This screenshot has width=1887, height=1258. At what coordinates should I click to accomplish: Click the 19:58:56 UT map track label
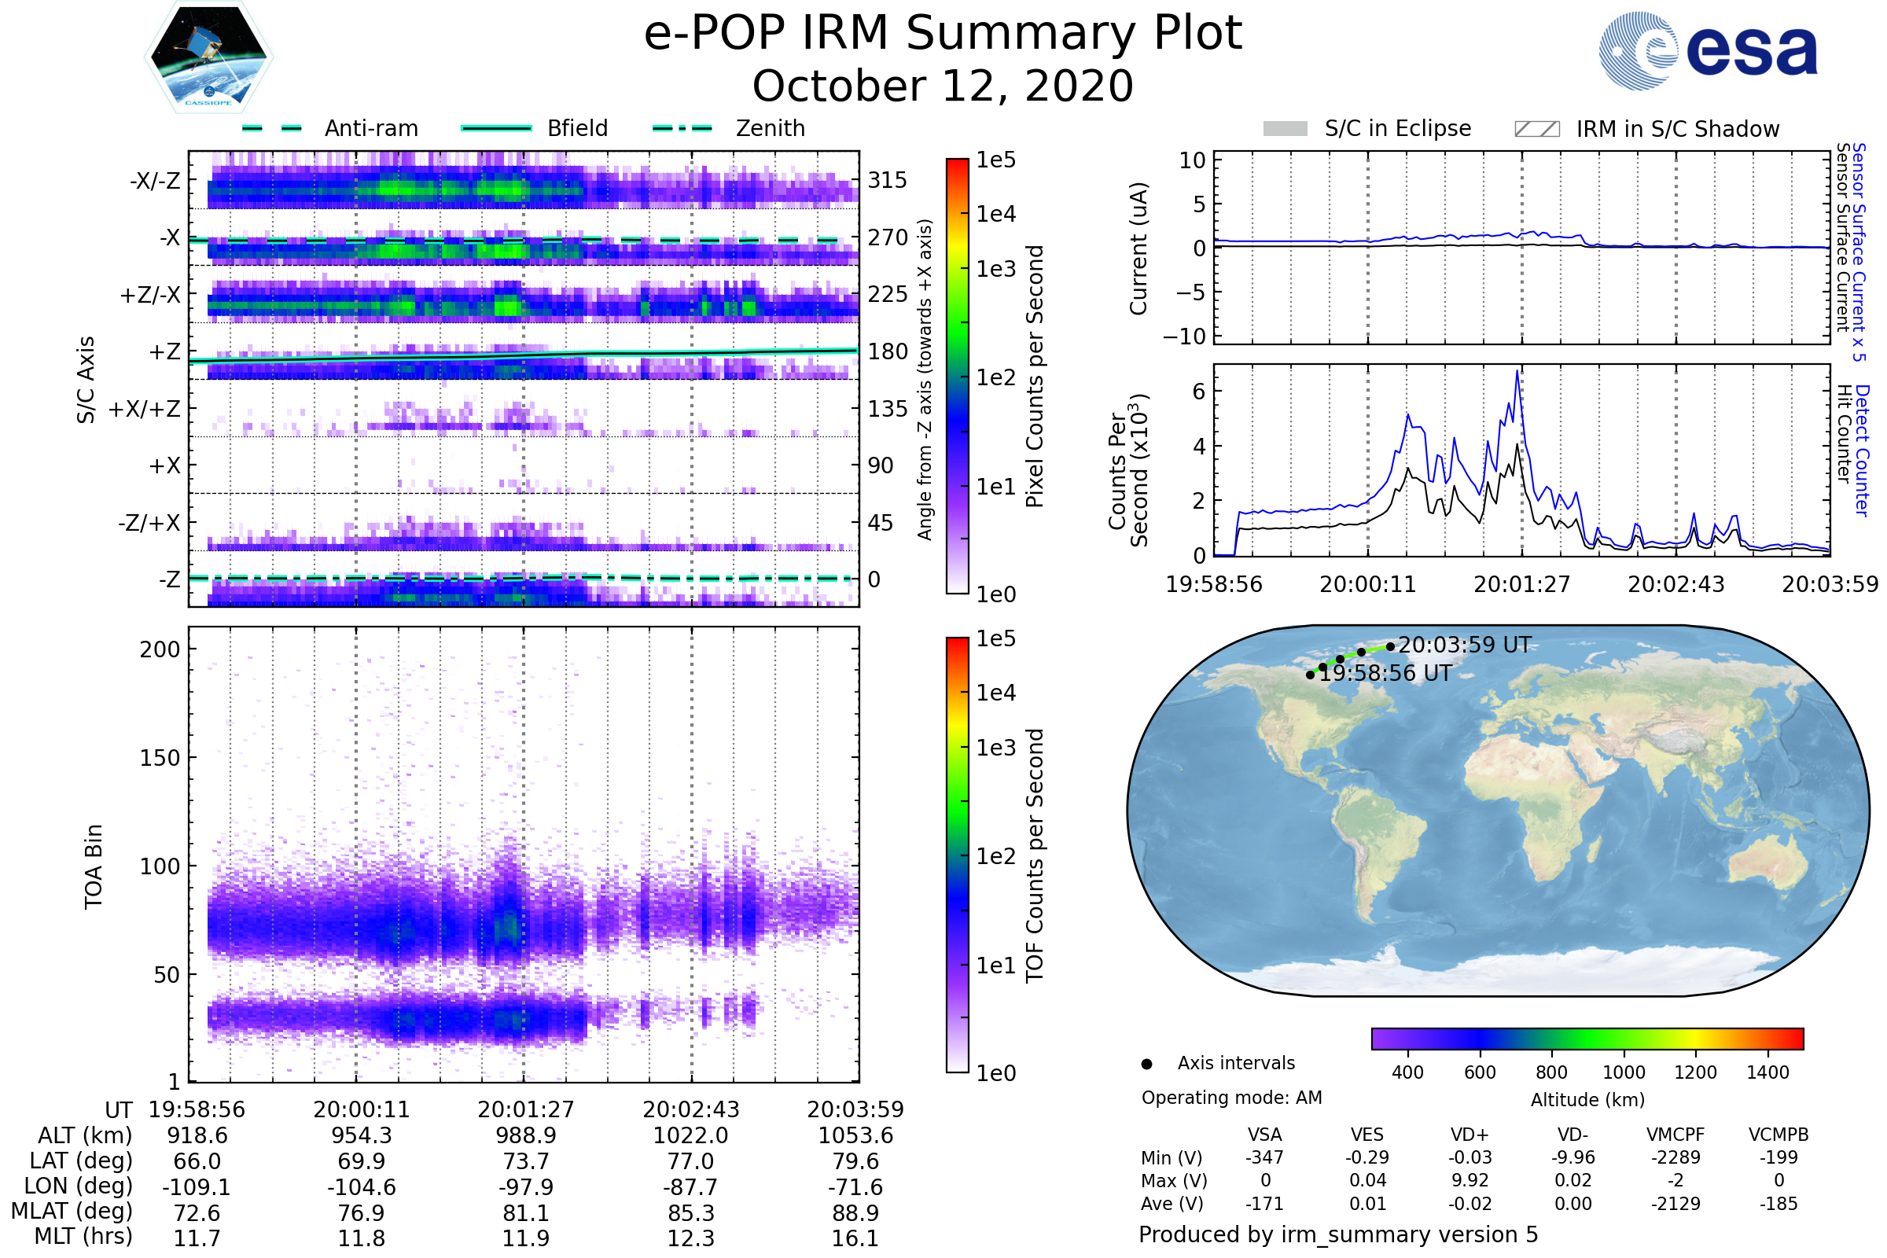1385,673
